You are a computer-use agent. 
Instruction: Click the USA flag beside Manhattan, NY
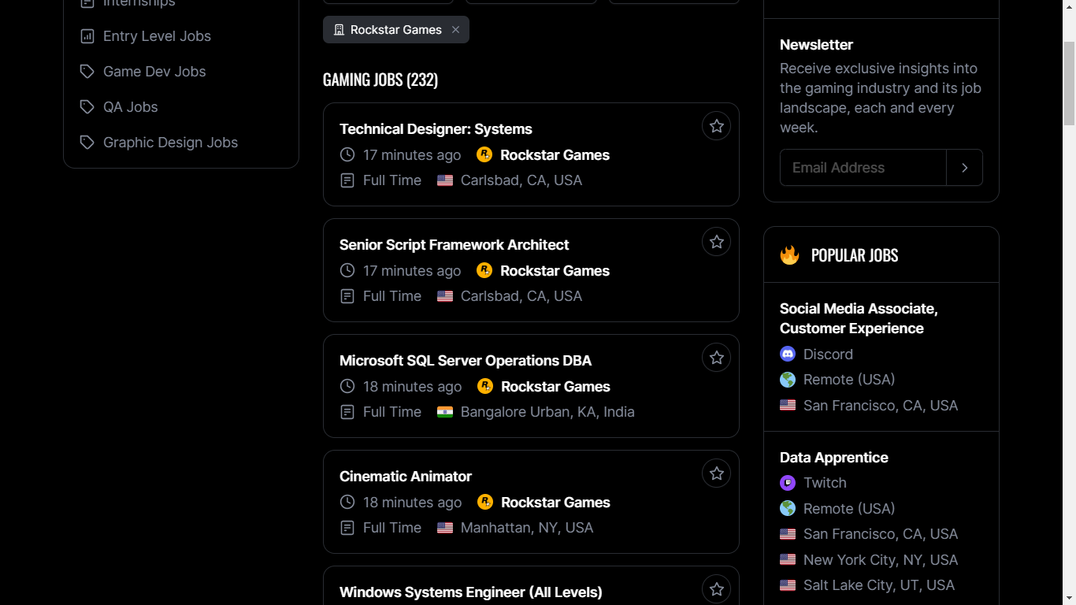click(x=445, y=528)
